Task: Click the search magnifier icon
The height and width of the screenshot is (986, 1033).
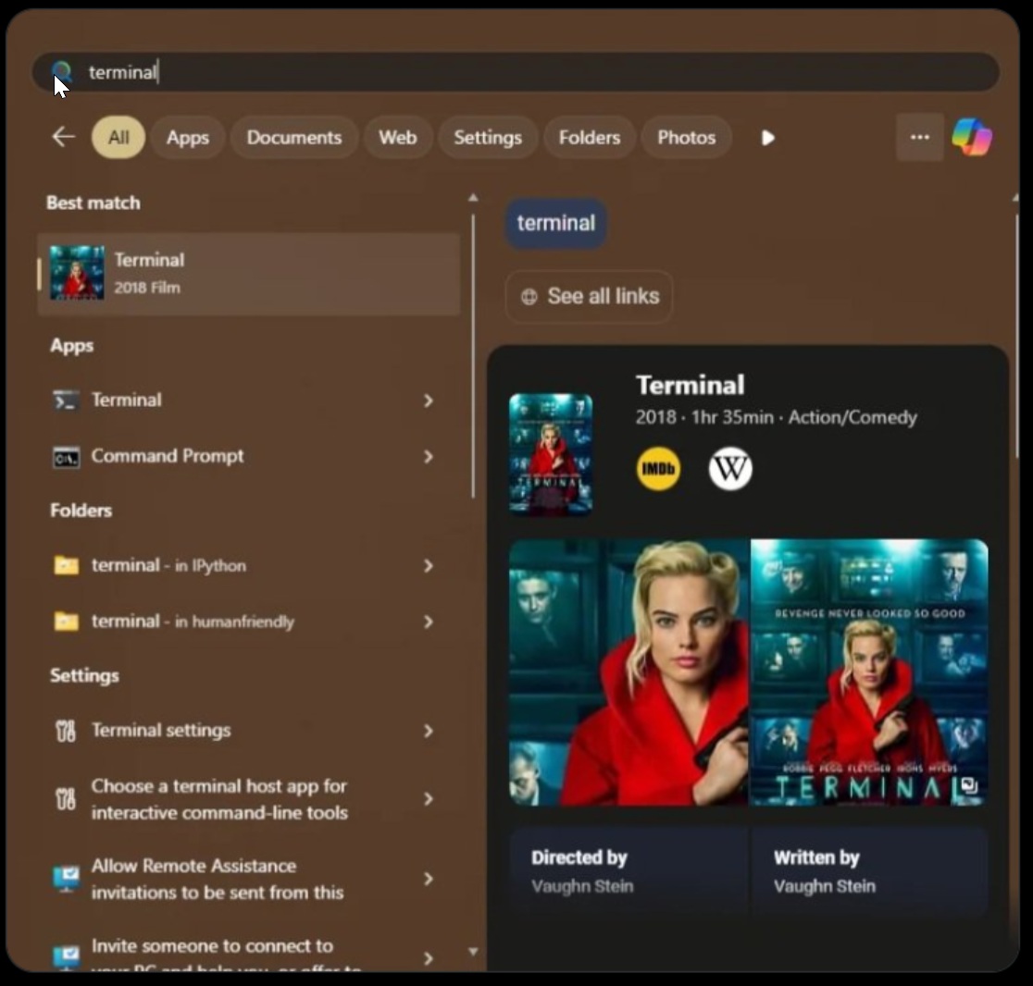Action: 62,71
